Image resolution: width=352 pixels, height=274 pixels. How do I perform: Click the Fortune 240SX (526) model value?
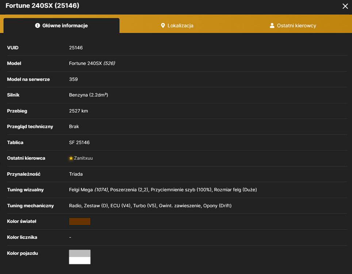(x=92, y=63)
